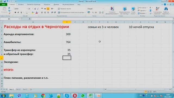Click the text orientation icon
The height and width of the screenshot is (98, 174).
52,9
